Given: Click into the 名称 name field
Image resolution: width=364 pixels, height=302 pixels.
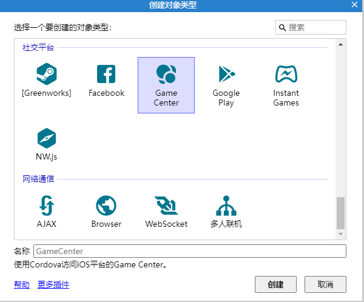Looking at the screenshot, I should click(190, 251).
